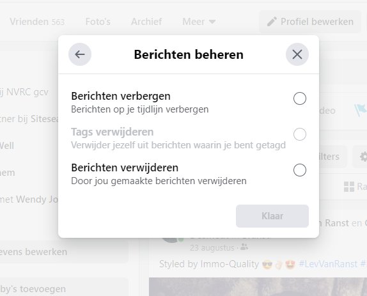
Task: Click the grid view icon
Action: (349, 187)
